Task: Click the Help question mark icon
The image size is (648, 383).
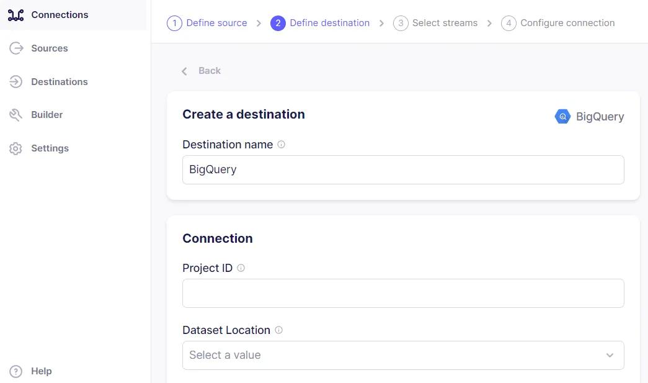Action: coord(16,371)
